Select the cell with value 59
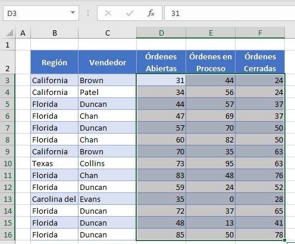The image size is (295, 244). click(161, 187)
